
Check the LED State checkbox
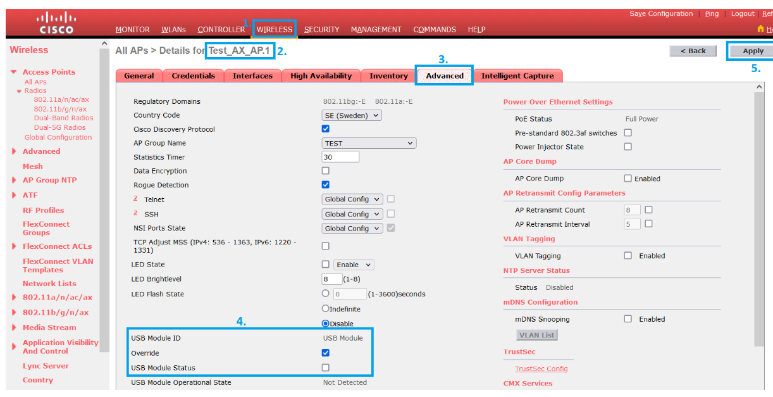click(x=326, y=265)
